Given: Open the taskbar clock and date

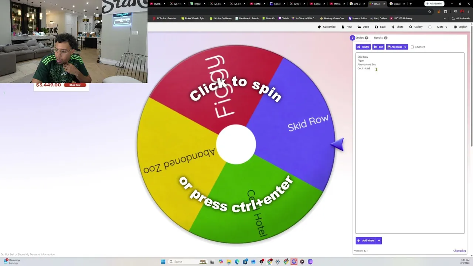Looking at the screenshot, I should (x=465, y=262).
